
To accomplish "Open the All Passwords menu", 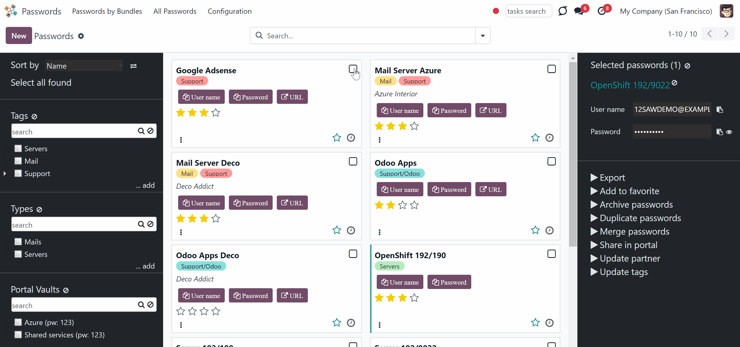I will (x=175, y=11).
